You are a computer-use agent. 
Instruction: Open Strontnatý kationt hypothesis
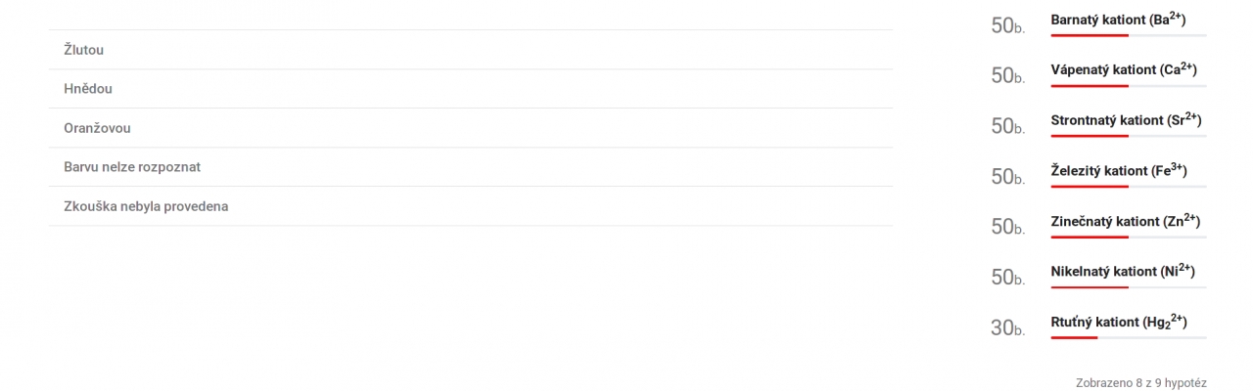coord(1126,120)
